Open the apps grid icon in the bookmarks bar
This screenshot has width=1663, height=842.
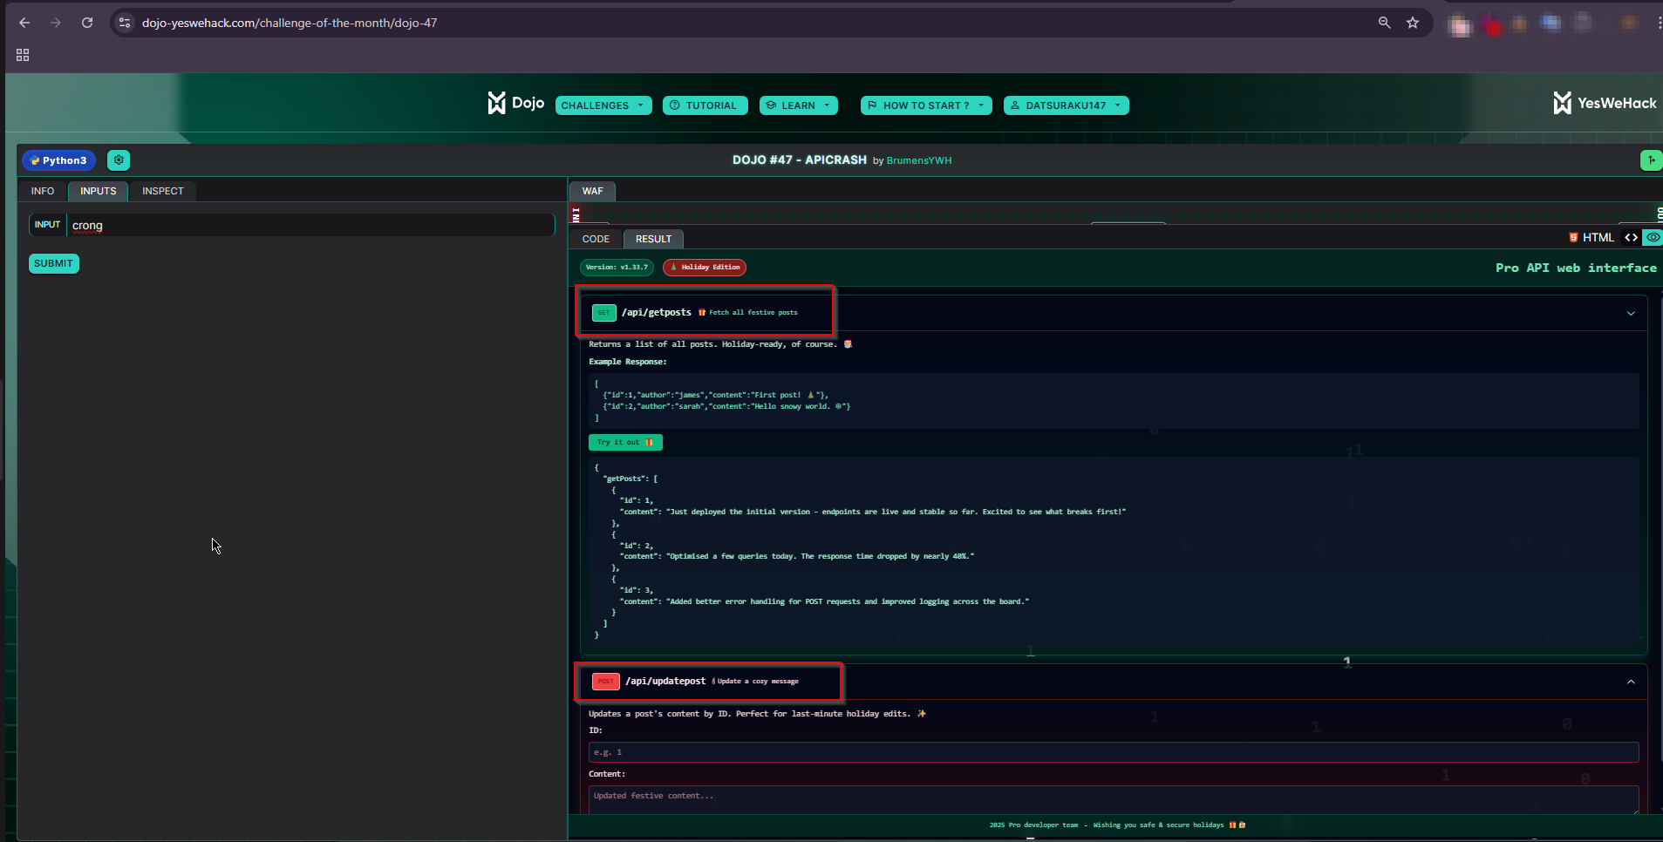(23, 55)
